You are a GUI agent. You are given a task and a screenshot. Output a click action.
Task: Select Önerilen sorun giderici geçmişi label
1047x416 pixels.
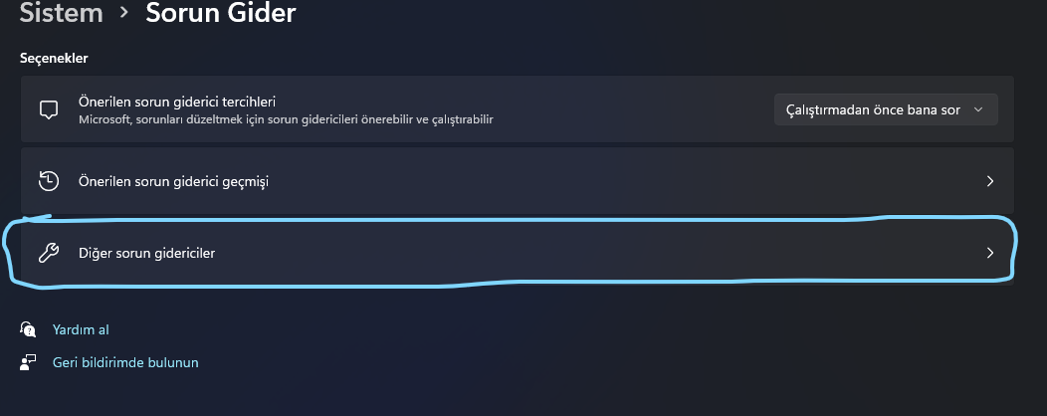point(174,181)
